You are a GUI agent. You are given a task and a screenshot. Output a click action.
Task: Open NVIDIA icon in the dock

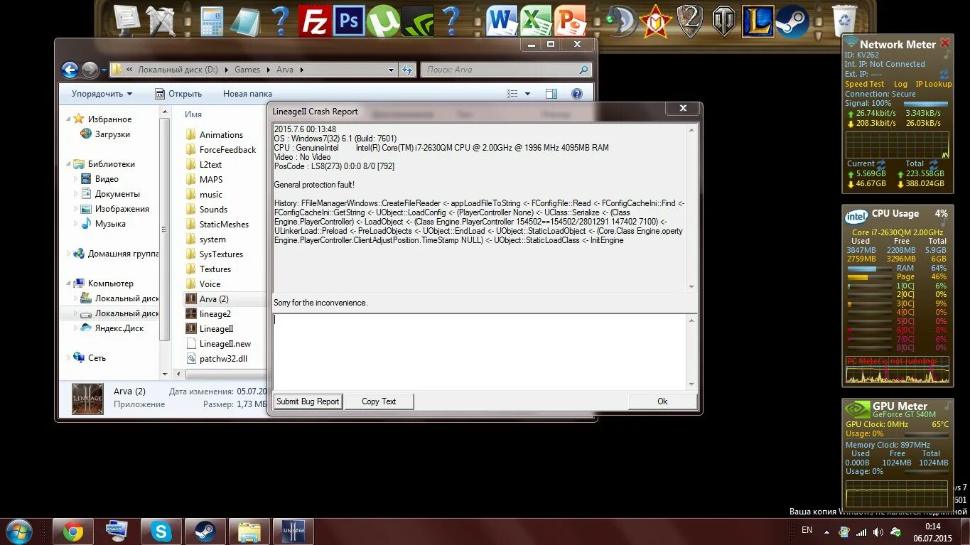pos(418,21)
